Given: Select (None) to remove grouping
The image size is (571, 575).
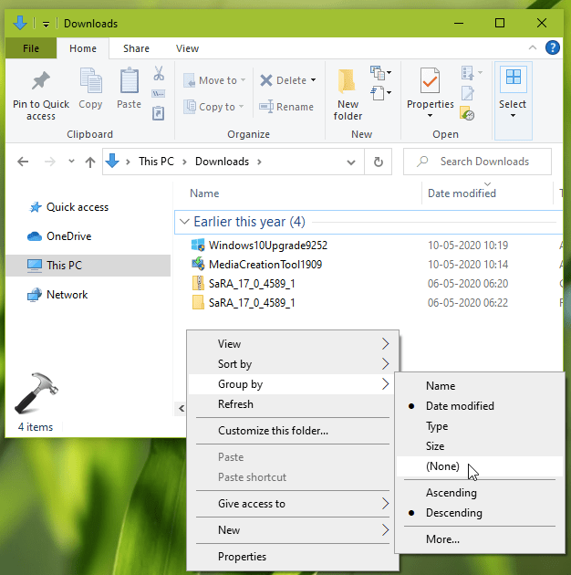Looking at the screenshot, I should pos(480,466).
